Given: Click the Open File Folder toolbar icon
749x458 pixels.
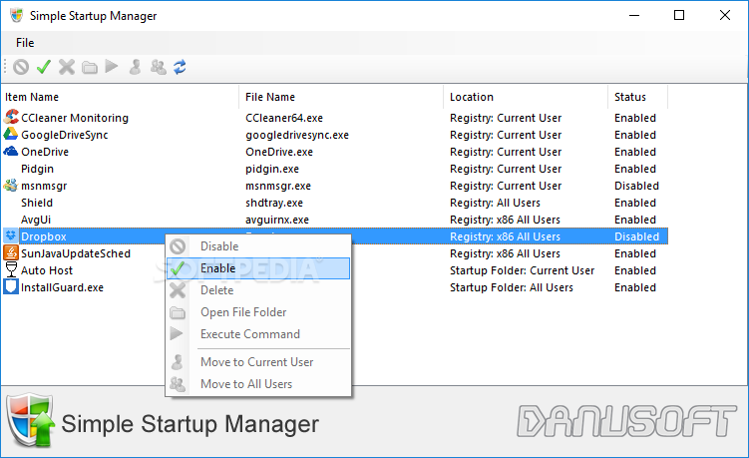Looking at the screenshot, I should [90, 68].
